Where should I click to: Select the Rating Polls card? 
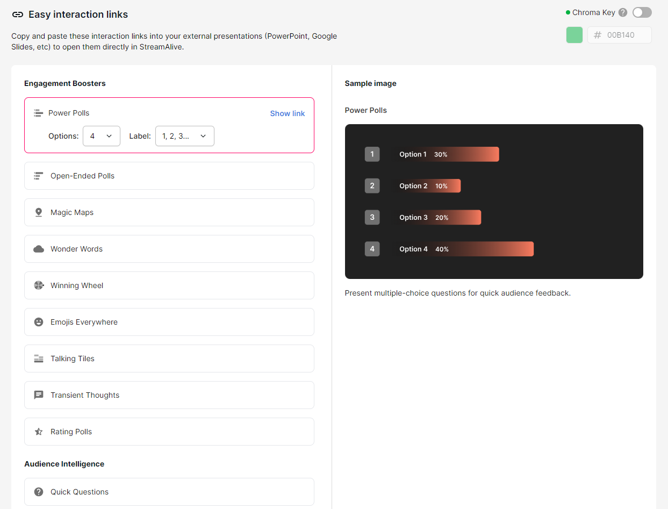point(169,432)
